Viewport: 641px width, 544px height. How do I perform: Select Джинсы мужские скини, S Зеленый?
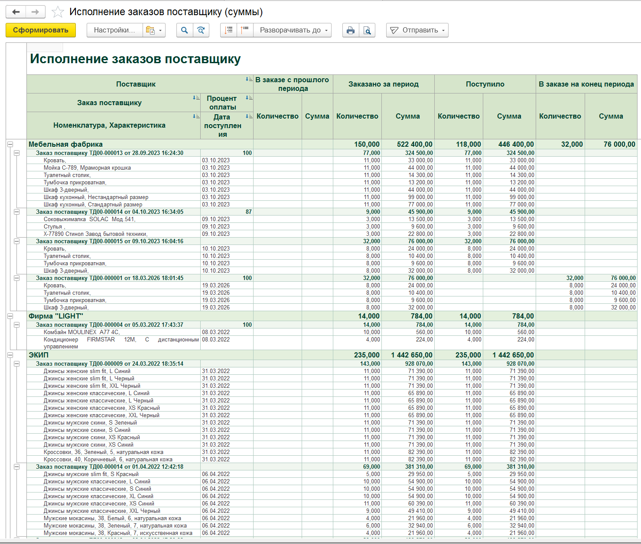pos(90,423)
